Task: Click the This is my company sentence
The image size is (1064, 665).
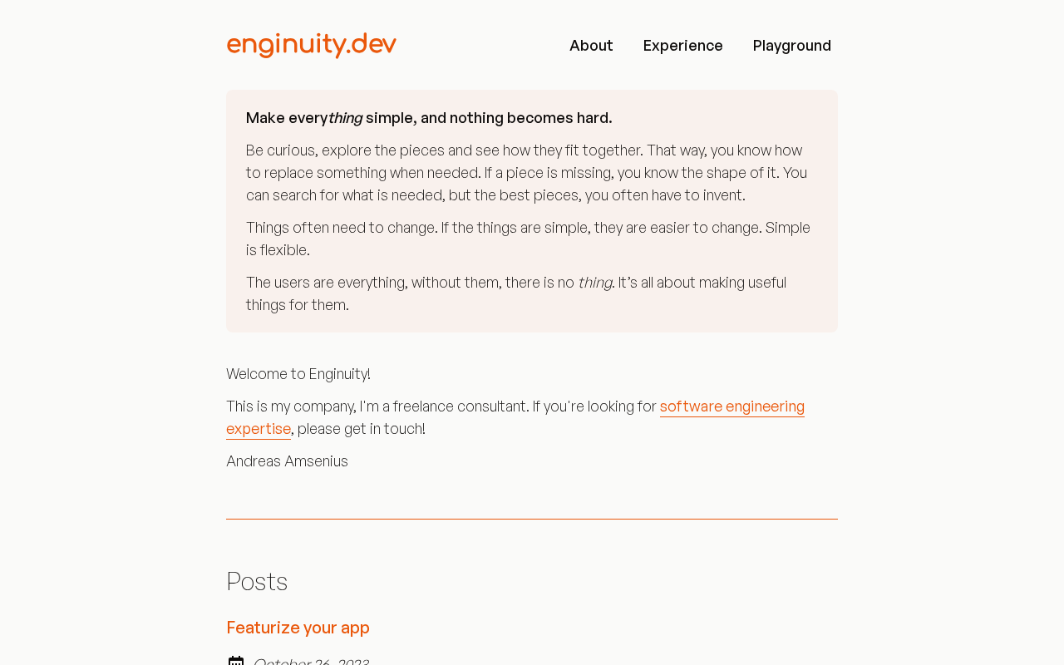Action: [x=441, y=406]
